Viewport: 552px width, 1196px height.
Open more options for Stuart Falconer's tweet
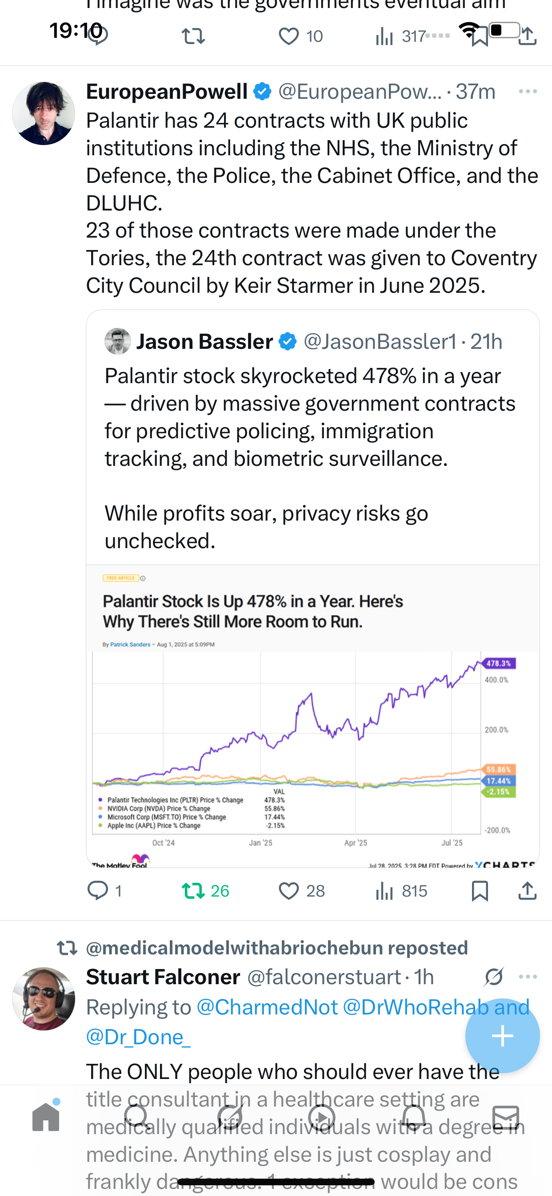pyautogui.click(x=528, y=977)
